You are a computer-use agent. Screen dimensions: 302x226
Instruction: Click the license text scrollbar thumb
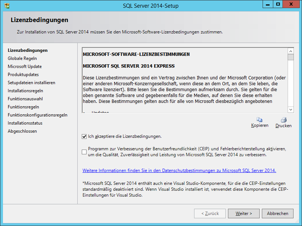pyautogui.click(x=291, y=57)
